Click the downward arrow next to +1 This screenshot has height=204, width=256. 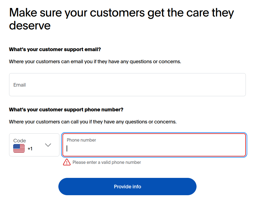click(x=48, y=145)
